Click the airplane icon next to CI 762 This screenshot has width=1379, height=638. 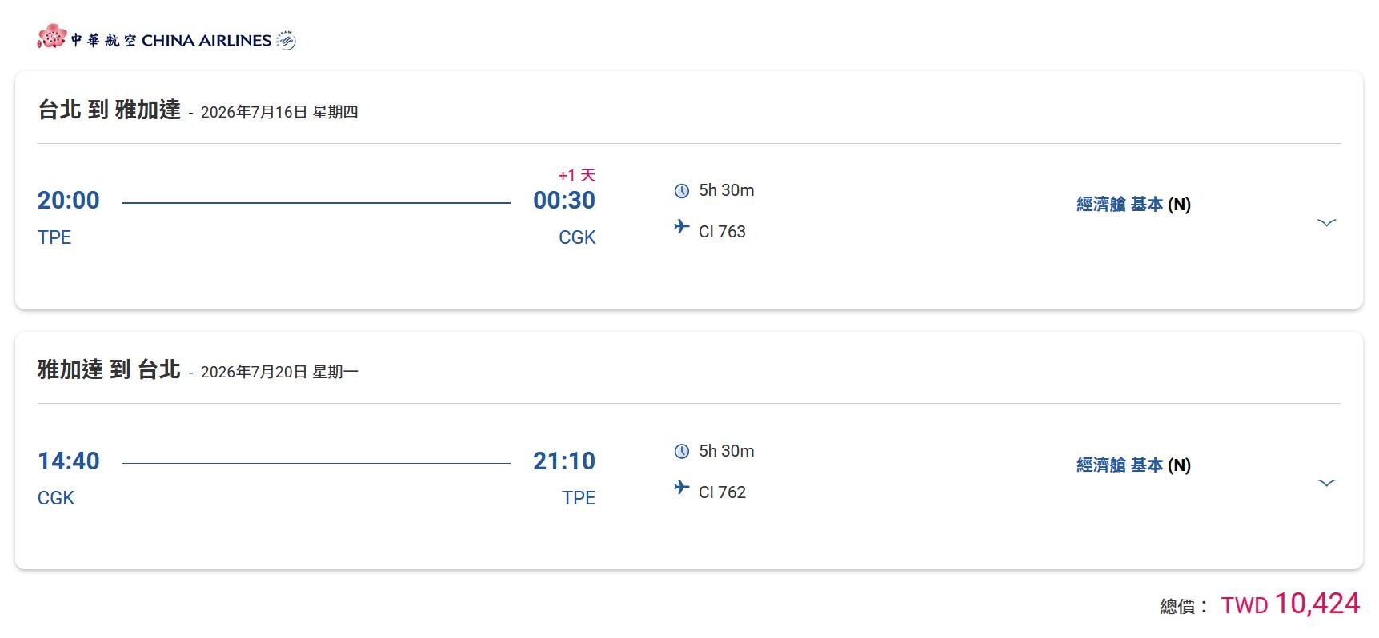pos(682,488)
